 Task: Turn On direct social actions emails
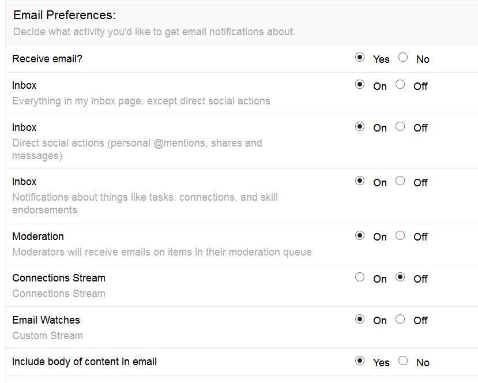[x=360, y=126]
